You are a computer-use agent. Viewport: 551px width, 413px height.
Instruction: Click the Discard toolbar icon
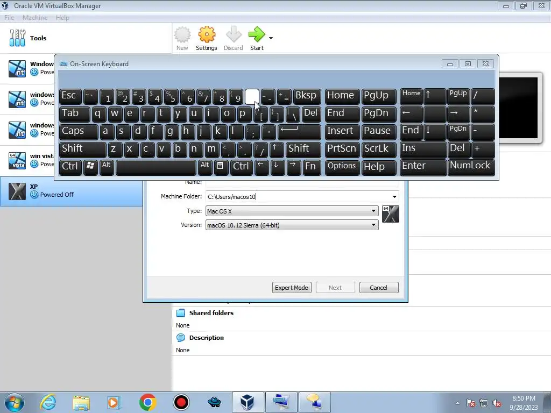(x=234, y=39)
